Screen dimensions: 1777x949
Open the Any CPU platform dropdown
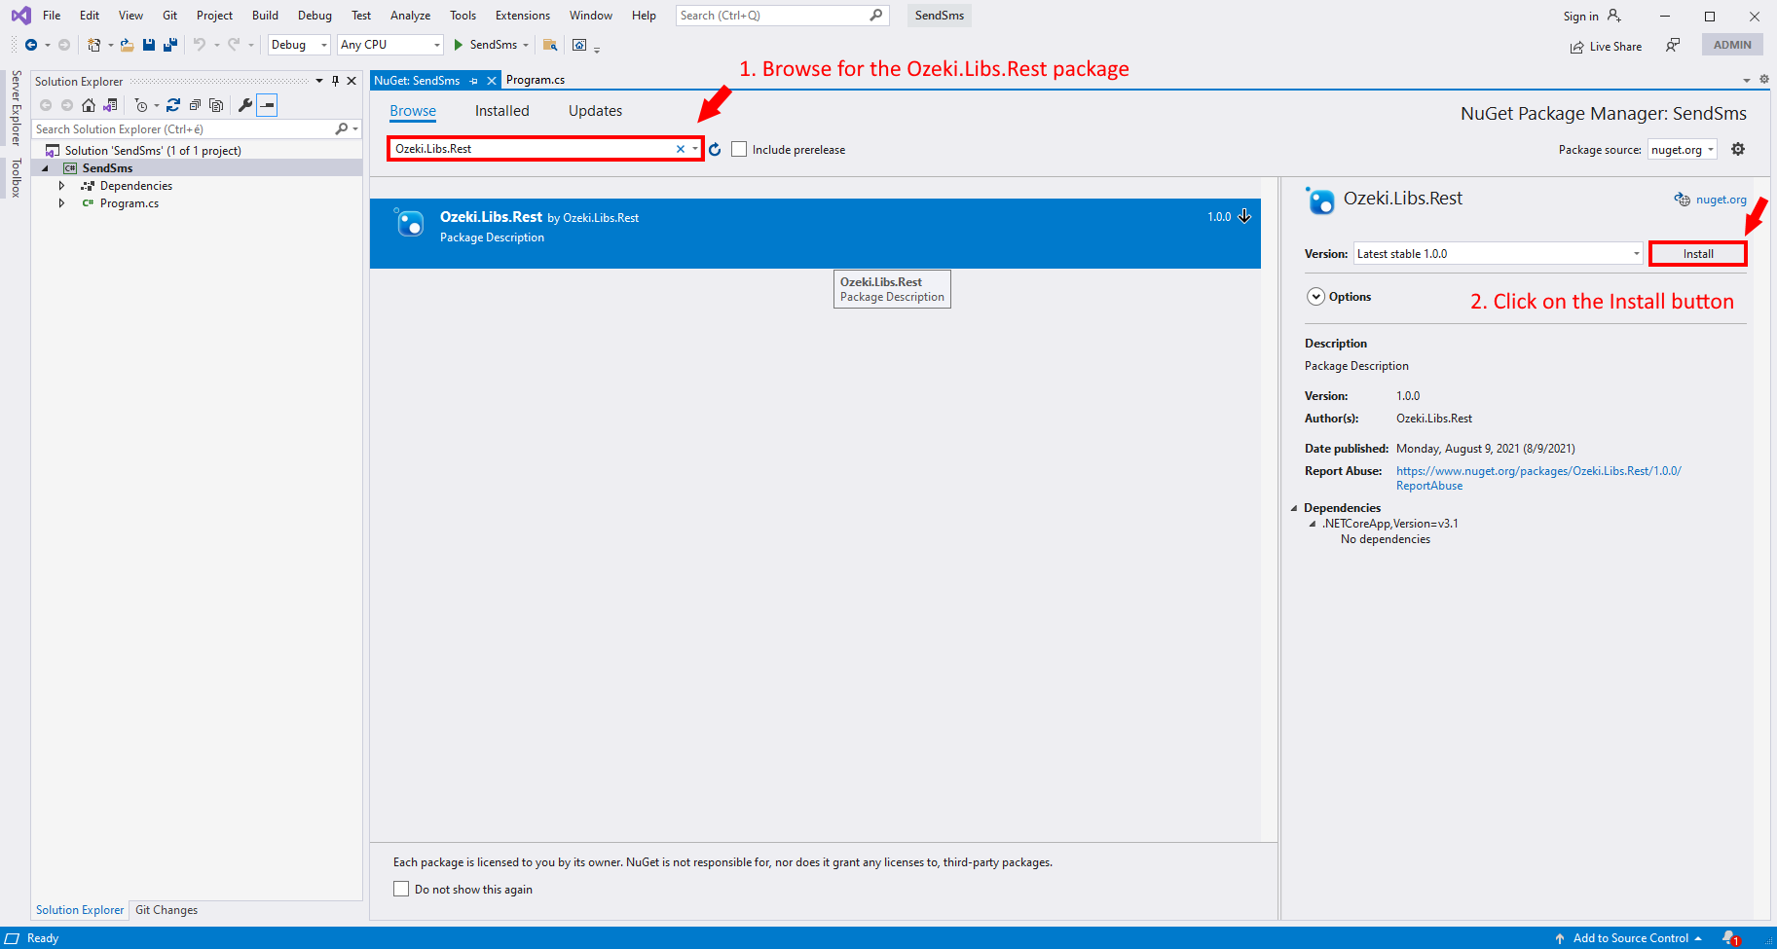[x=389, y=45]
